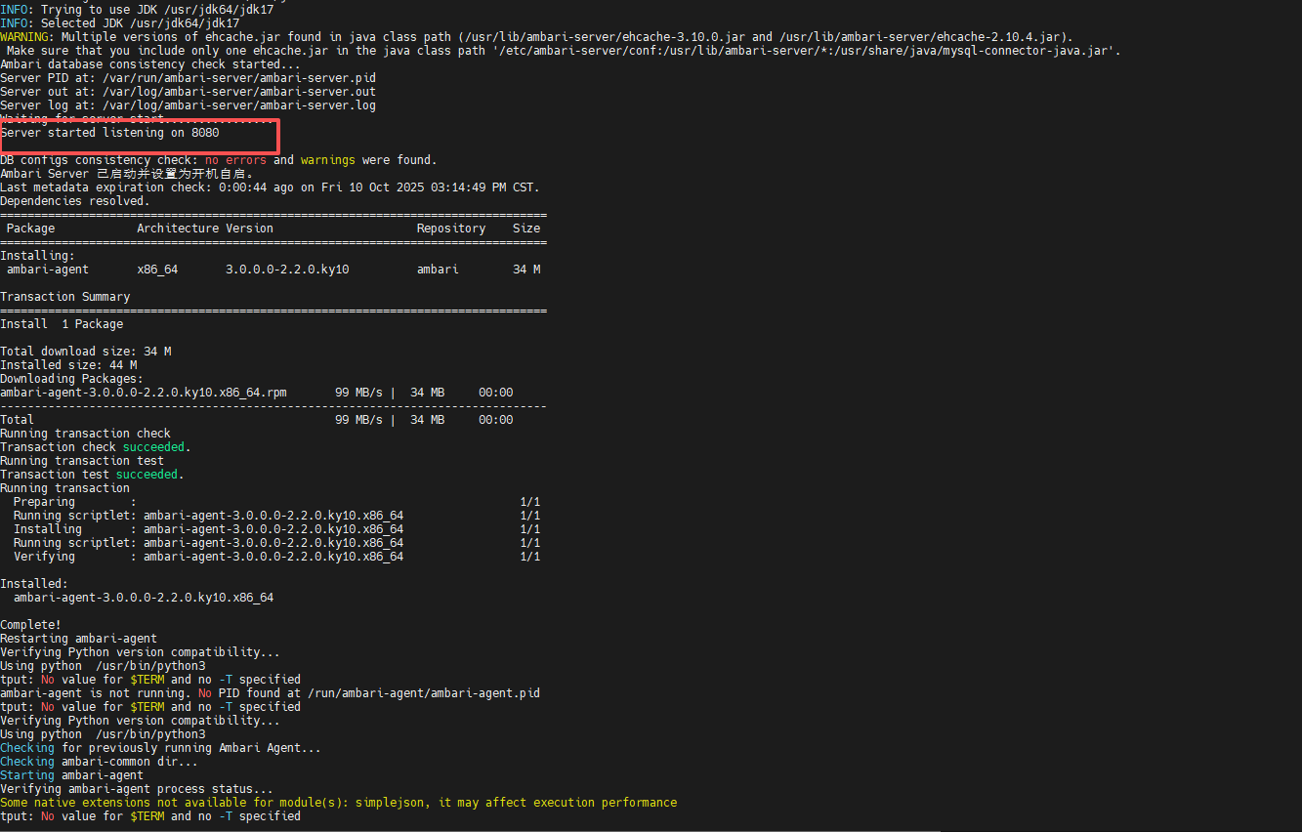Screen dimensions: 1302x832
Task: Click the 'Dependencies resolved.' line
Action: pyautogui.click(x=75, y=201)
